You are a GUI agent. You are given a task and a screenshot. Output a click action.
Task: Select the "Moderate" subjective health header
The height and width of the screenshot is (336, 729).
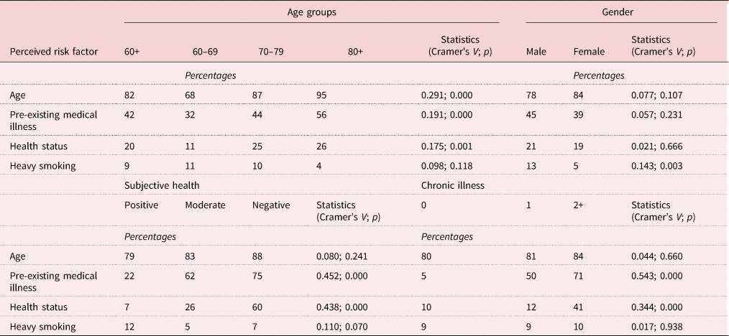click(x=205, y=205)
